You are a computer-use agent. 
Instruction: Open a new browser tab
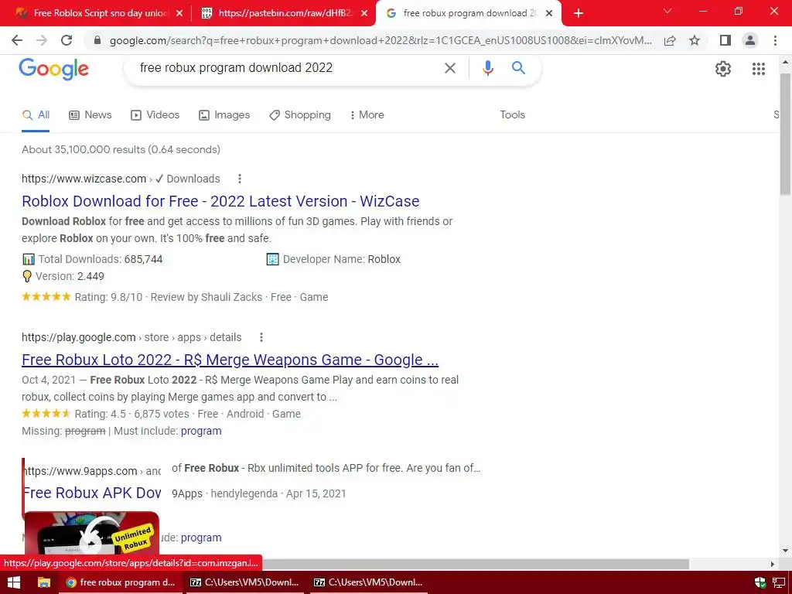(x=579, y=13)
